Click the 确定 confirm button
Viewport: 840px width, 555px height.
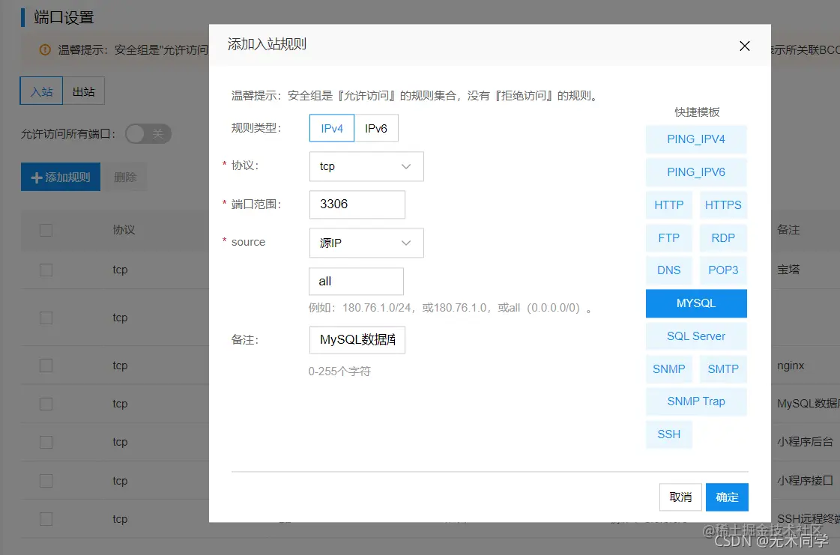coord(726,497)
